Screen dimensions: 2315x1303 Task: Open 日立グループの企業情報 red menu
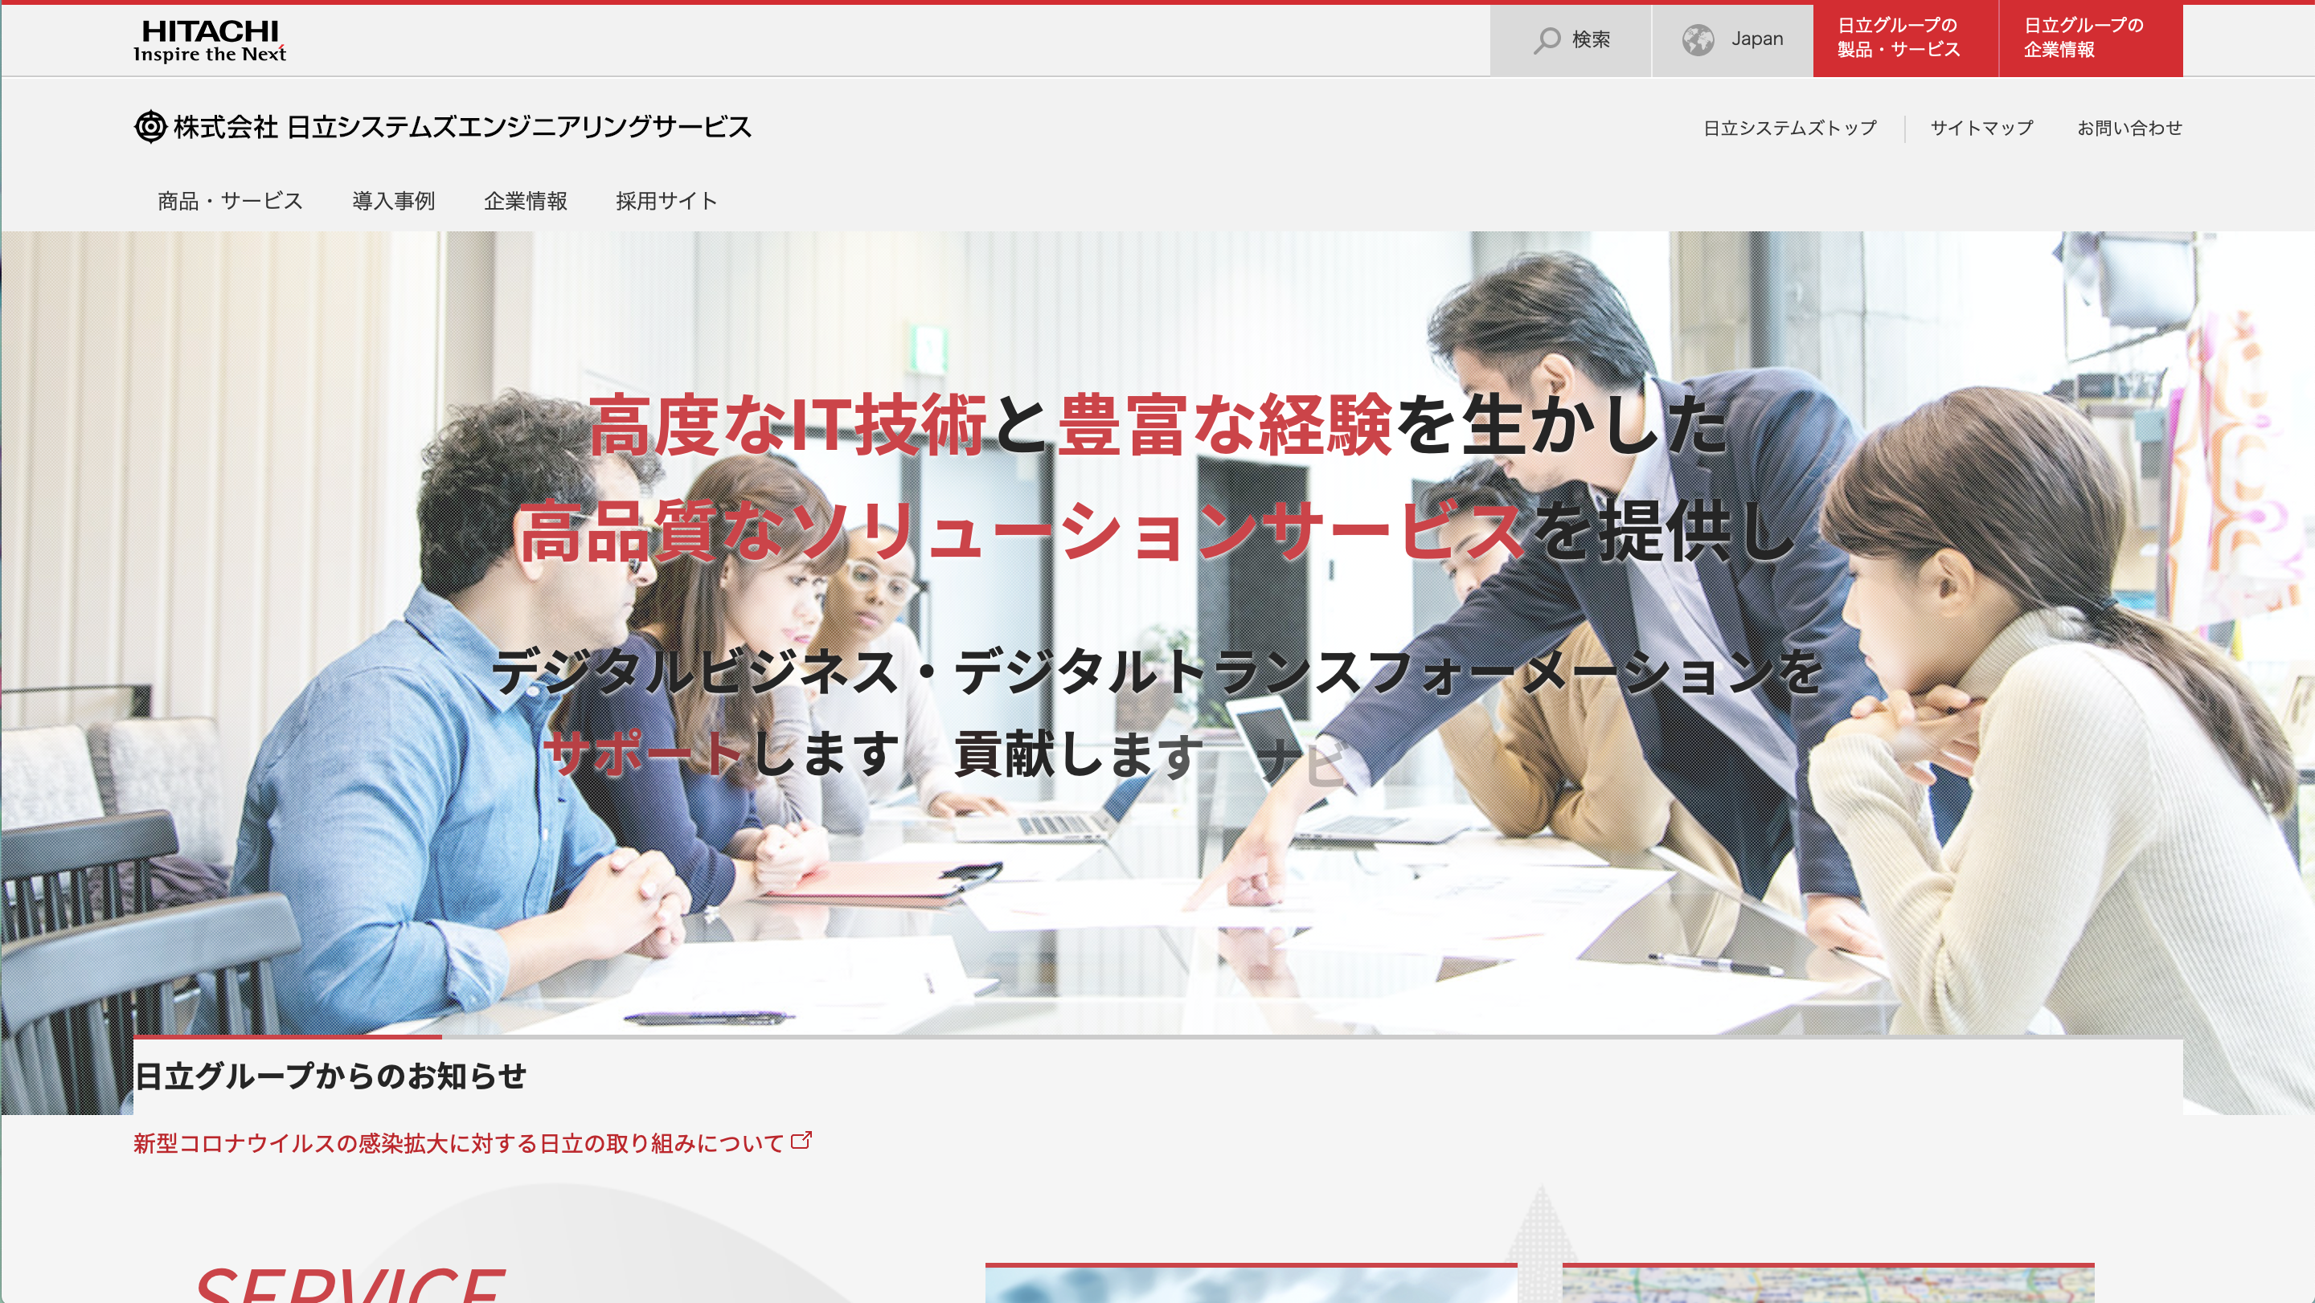pos(2090,40)
